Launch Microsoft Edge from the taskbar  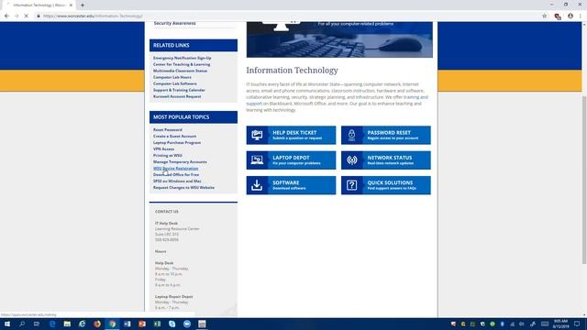52,324
